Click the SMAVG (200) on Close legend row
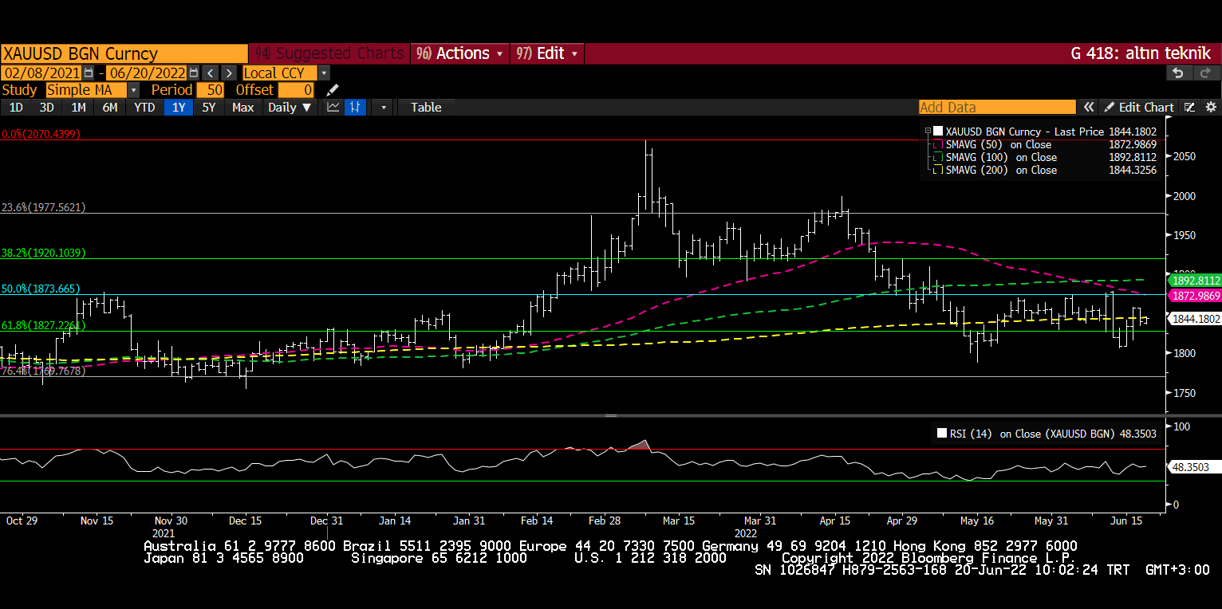 (1045, 170)
